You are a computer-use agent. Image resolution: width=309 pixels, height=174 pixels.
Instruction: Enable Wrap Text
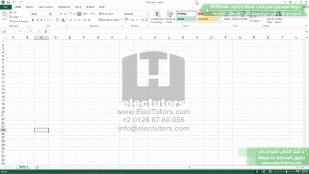coord(106,14)
